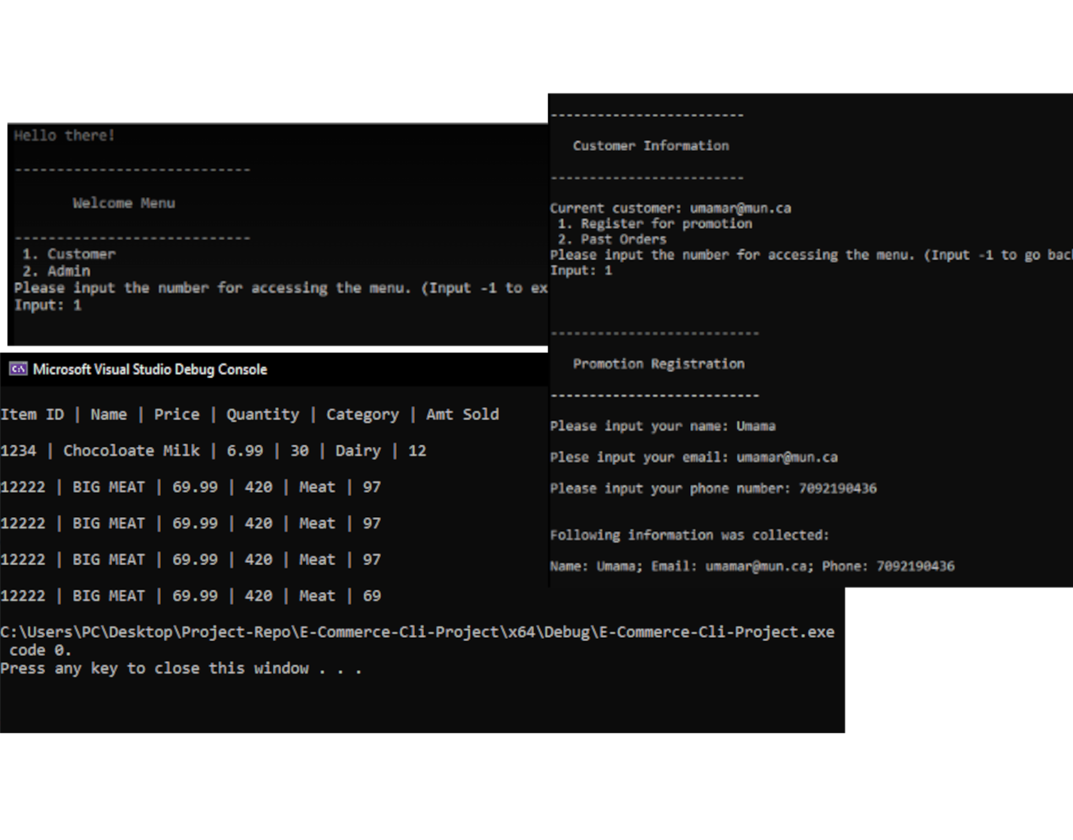Select item ID "1234" in the table
The image size is (1073, 840).
[x=18, y=451]
